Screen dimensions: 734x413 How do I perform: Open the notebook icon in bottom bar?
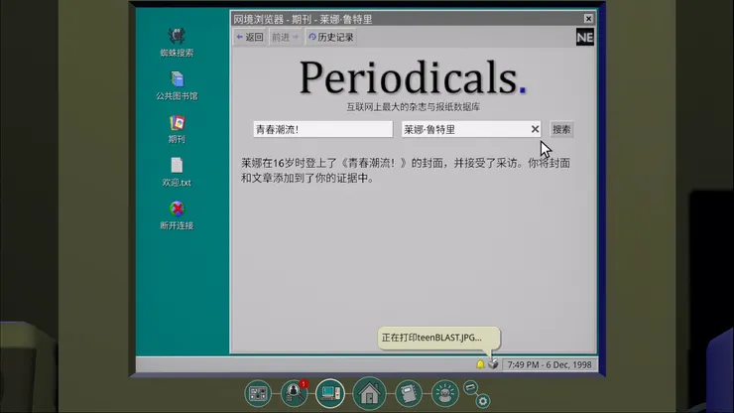coord(409,393)
